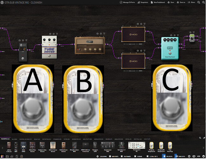Click Save as in the top bar
206x159 pixels.
pos(181,2)
